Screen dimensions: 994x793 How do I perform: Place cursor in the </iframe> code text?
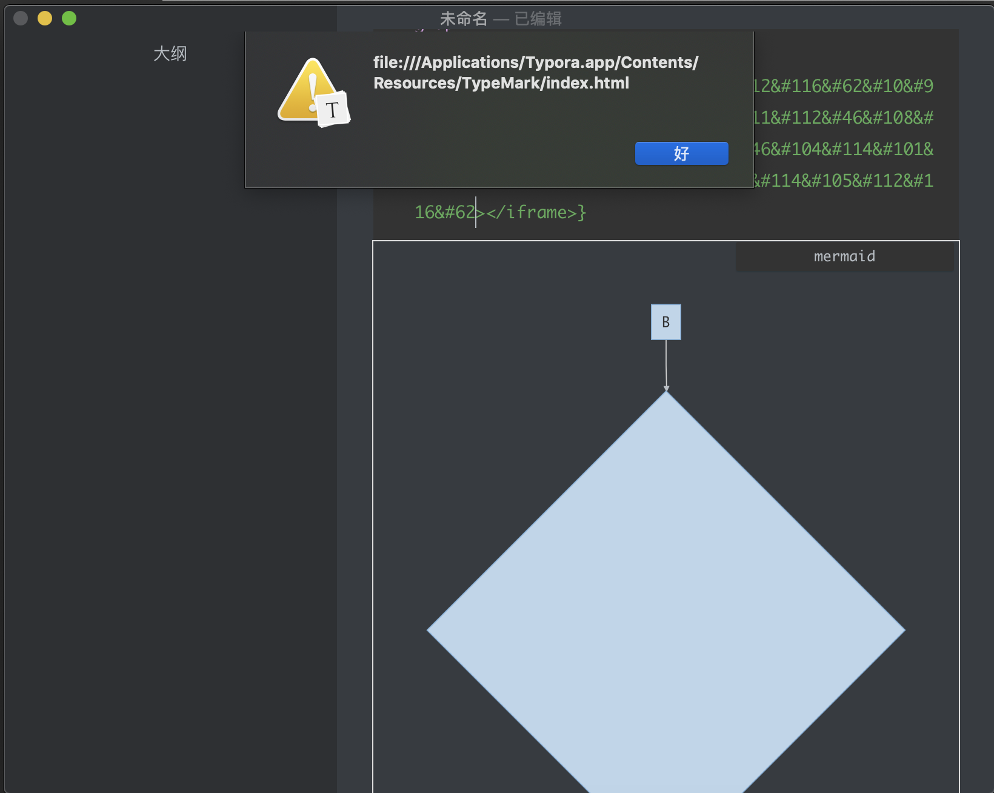(533, 212)
